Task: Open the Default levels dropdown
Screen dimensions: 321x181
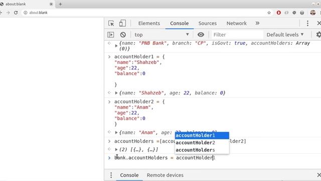Action: tap(285, 35)
